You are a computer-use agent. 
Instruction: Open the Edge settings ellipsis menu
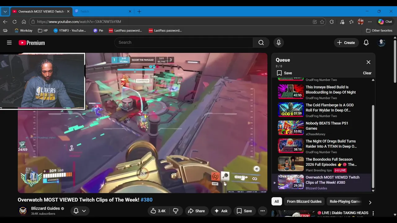point(370,22)
